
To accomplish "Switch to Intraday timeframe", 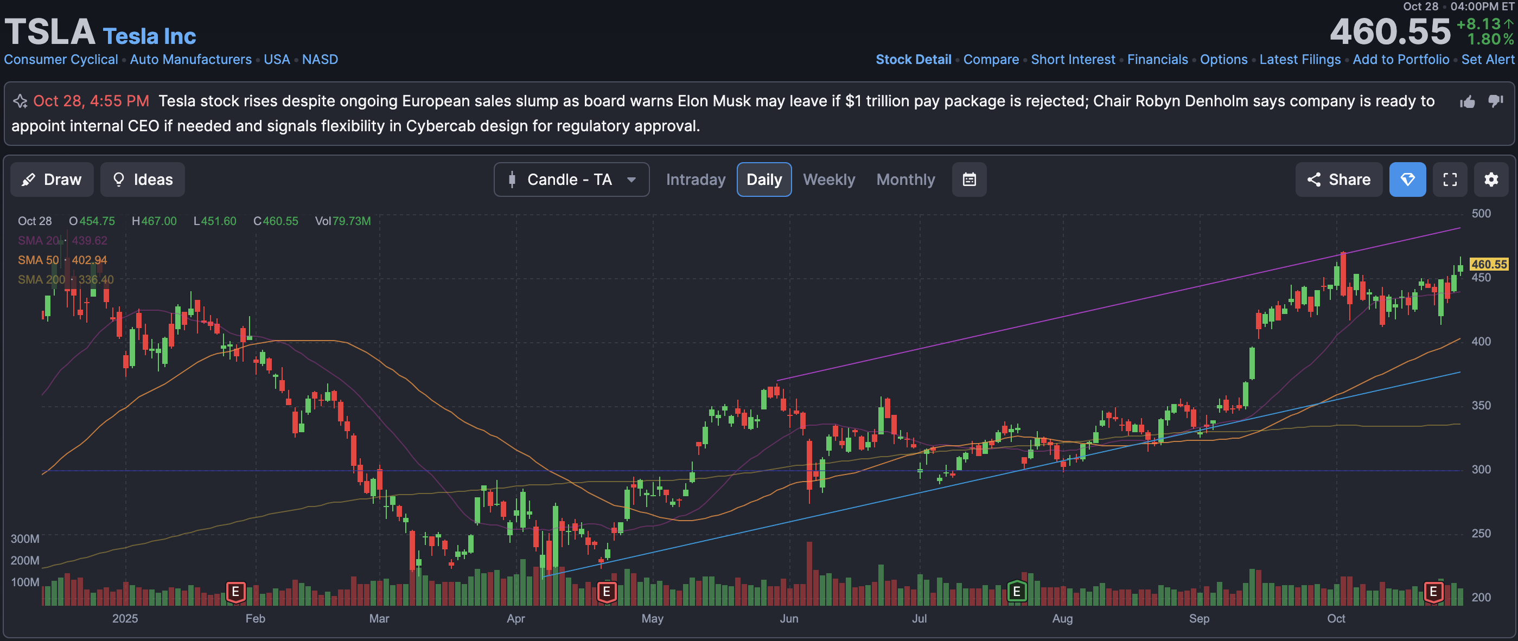I will [696, 180].
